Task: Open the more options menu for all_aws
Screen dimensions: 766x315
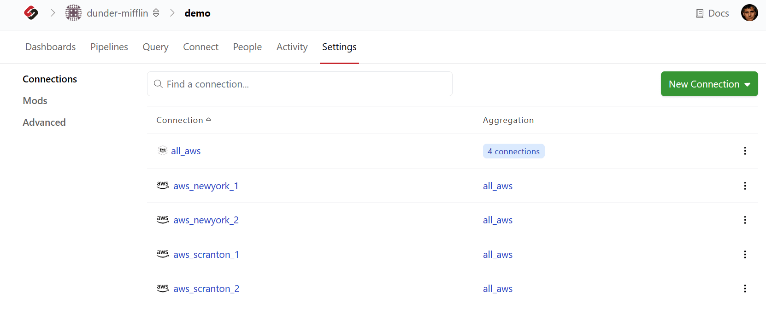Action: (745, 151)
